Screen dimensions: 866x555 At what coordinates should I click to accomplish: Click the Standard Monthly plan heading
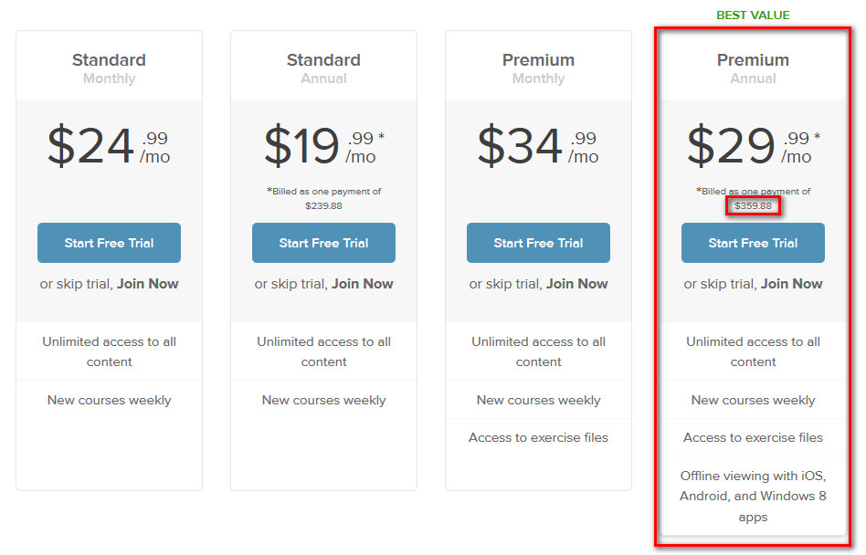coord(109,60)
